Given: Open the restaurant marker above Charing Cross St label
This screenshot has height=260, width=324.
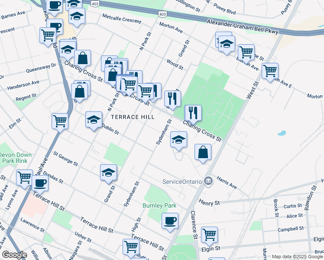Looking at the screenshot, I should click(193, 113).
